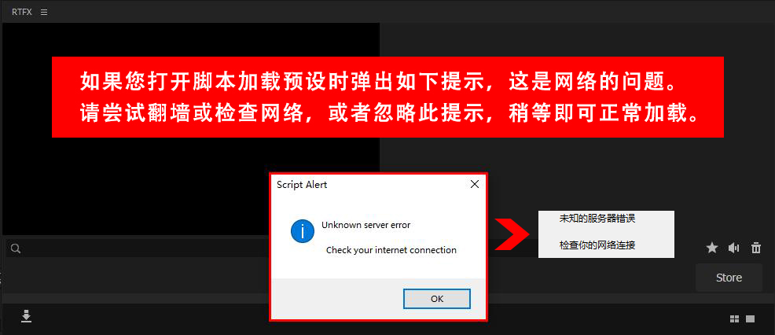
Task: Open the RTFX panel hamburger menu
Action: pyautogui.click(x=44, y=13)
